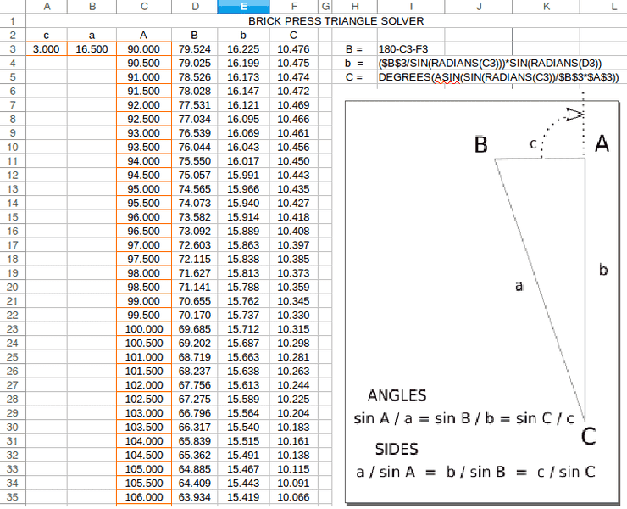
Task: Select row 3 header
Action: click(x=13, y=49)
